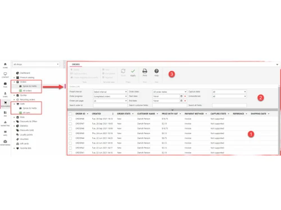
Task: Open the Start date calendar picker
Action: coord(182,96)
